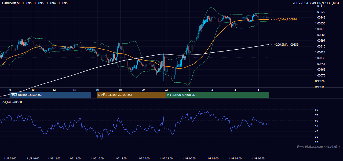Screen dimensions: 343x161
Task: Click the hour 4 tick label under chart
Action: 235,90
